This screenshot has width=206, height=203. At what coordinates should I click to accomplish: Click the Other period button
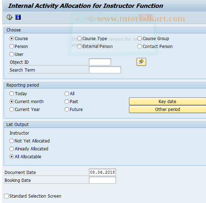pos(167,109)
